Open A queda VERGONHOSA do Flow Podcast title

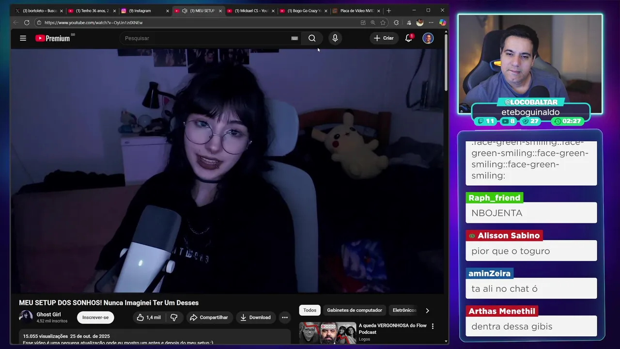(x=392, y=329)
